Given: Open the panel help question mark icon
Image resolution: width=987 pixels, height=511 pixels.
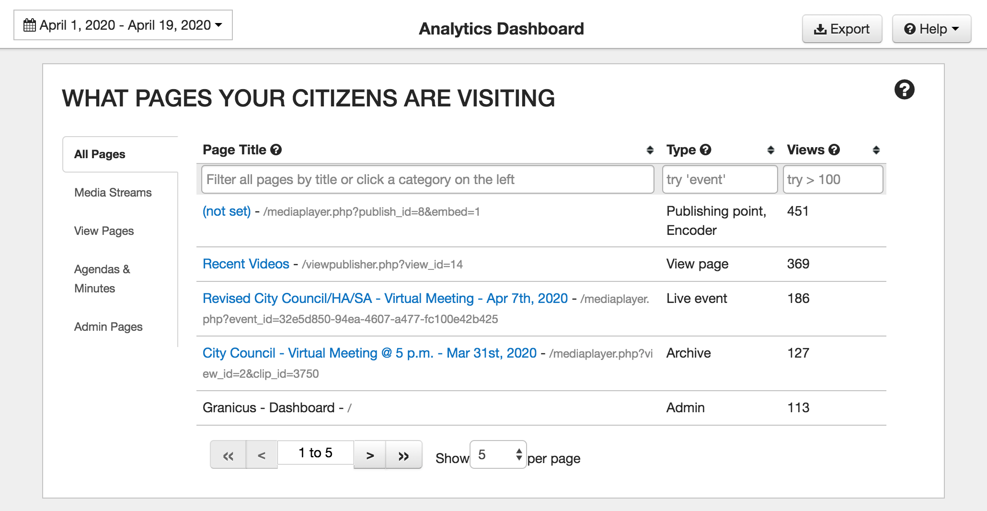Looking at the screenshot, I should (x=904, y=90).
